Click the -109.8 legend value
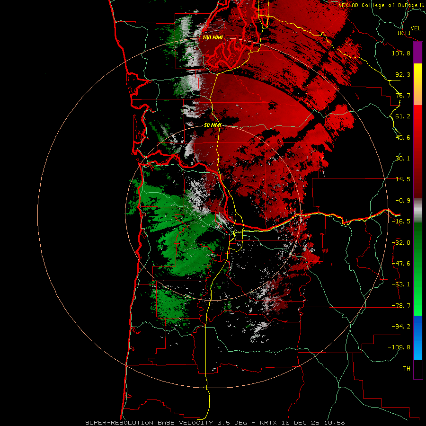 point(399,347)
